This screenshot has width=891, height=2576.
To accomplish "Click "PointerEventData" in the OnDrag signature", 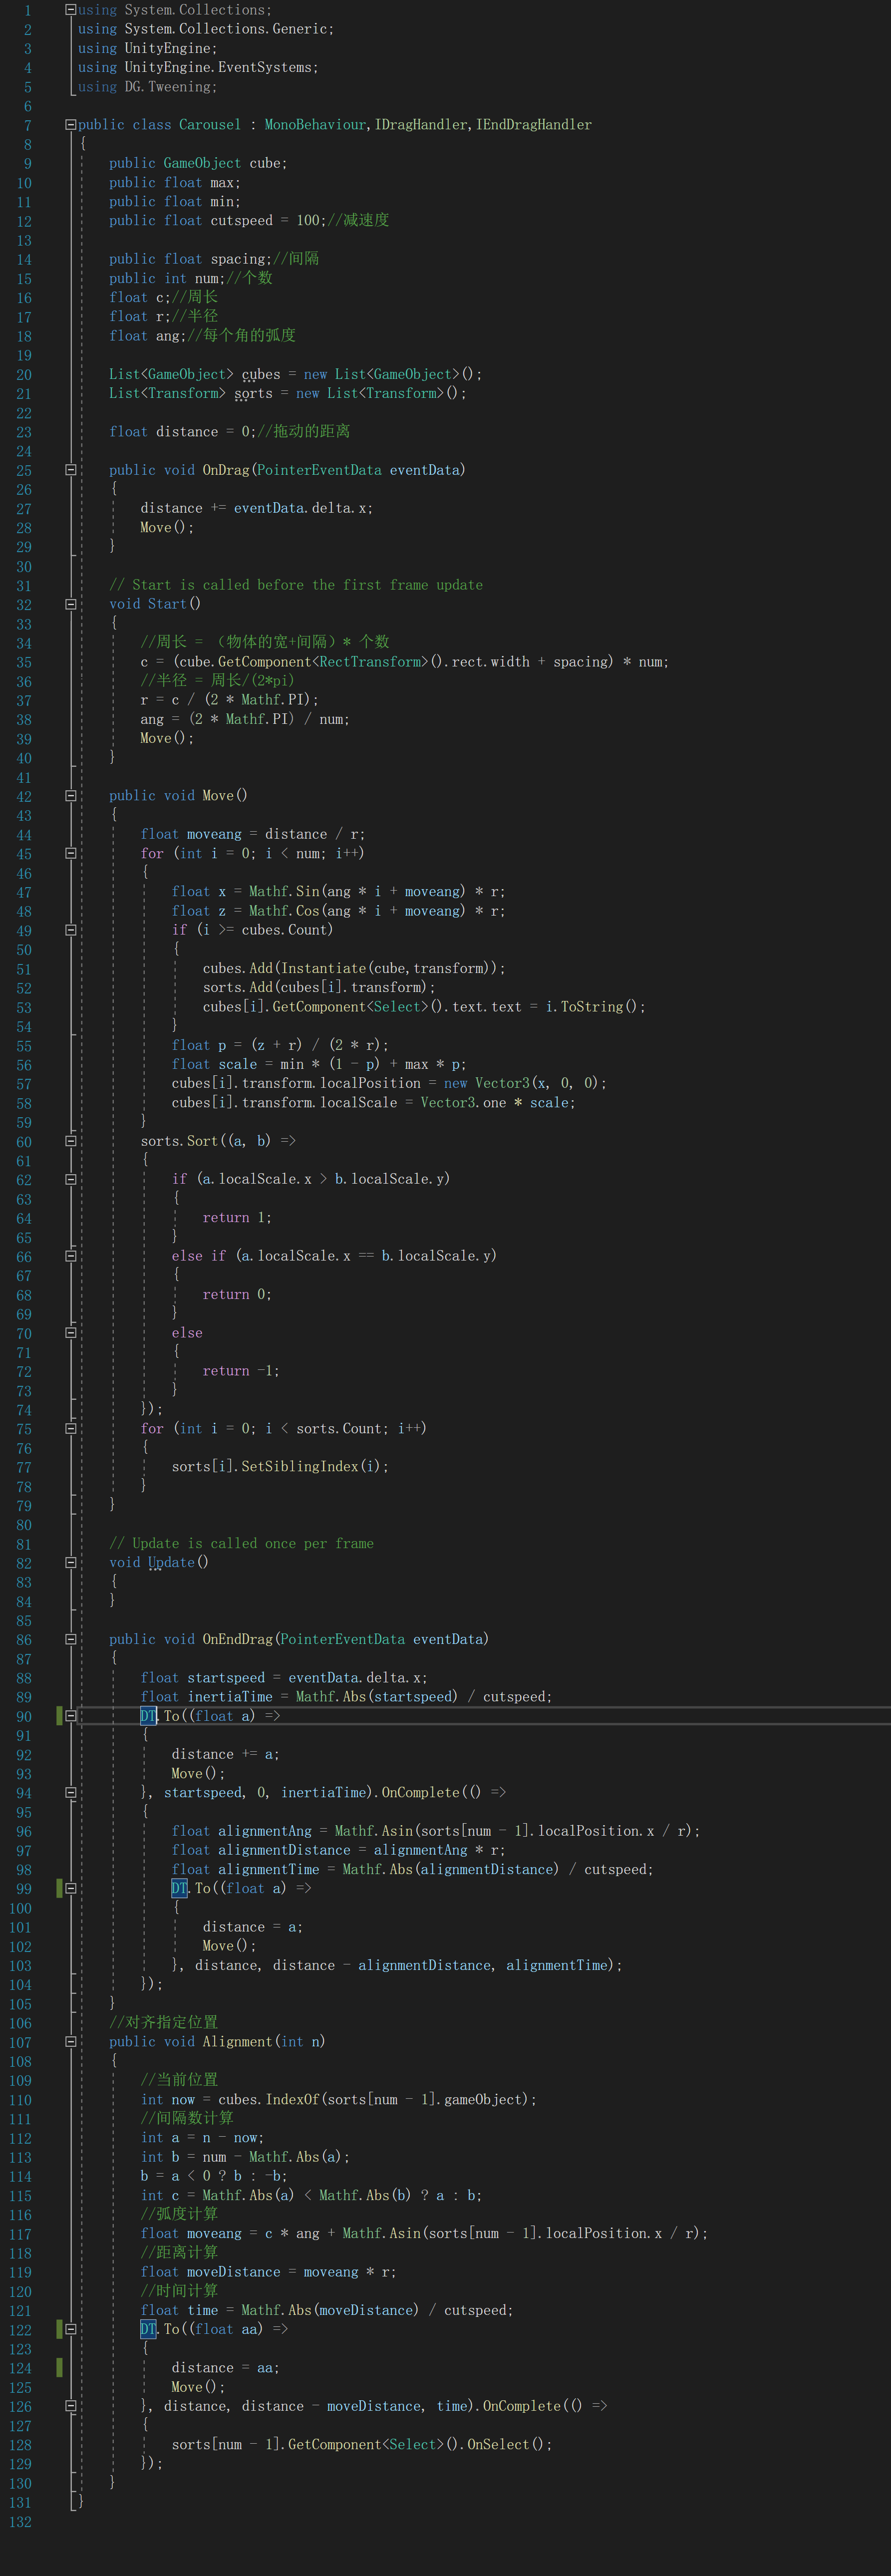I will coord(319,470).
